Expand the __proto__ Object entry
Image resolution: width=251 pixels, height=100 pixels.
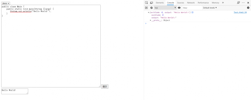(x=150, y=20)
